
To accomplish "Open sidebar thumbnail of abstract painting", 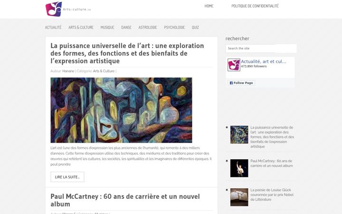I will click(239, 135).
